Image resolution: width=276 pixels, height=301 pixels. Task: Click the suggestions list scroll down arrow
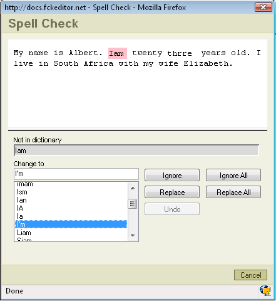click(133, 235)
